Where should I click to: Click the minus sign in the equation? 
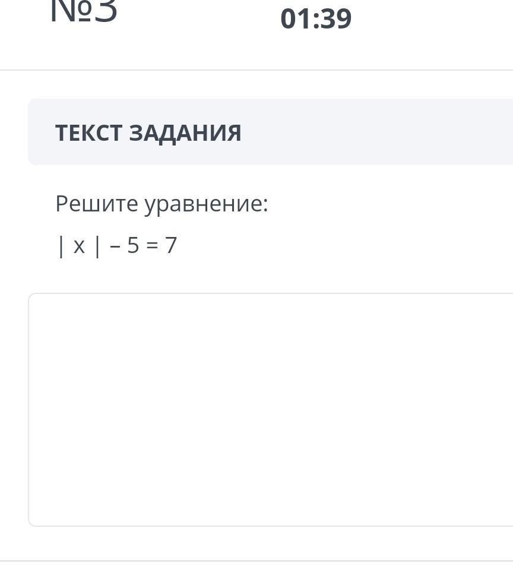[x=115, y=246]
